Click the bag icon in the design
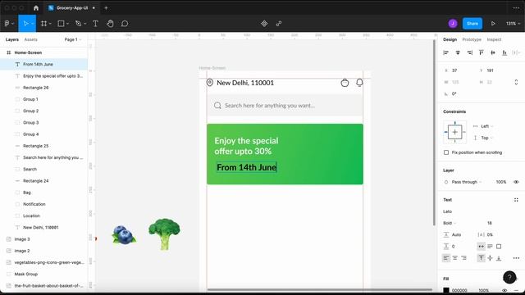 [x=345, y=83]
